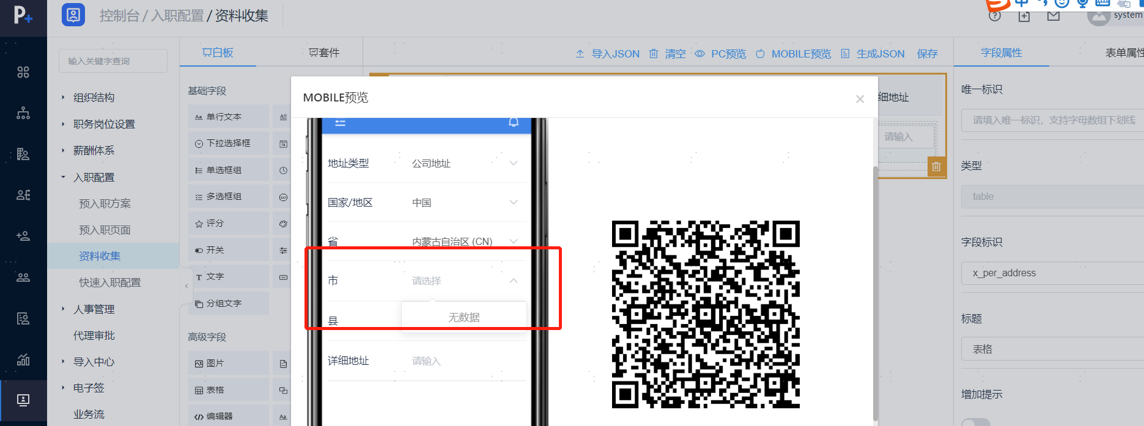The width and height of the screenshot is (1144, 426).
Task: Click the 生成JSON toolbar button
Action: point(873,54)
